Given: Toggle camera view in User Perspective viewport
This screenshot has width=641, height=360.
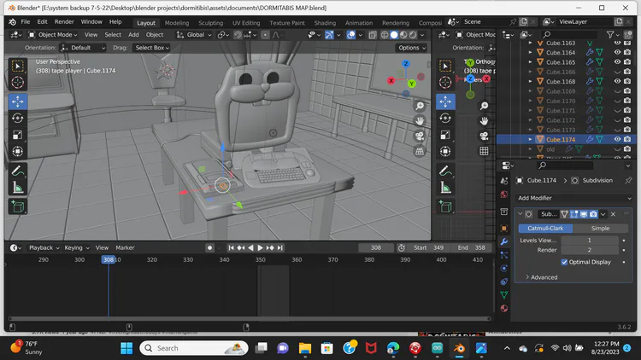Looking at the screenshot, I should click(x=420, y=136).
